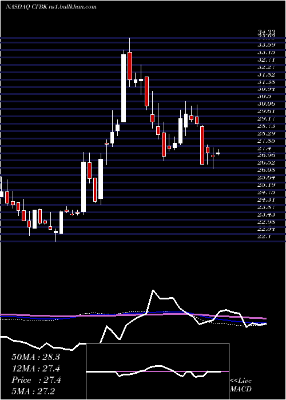The width and height of the screenshot is (286, 400).
Task: Select the 32.27 price level label
Action: click(267, 67)
